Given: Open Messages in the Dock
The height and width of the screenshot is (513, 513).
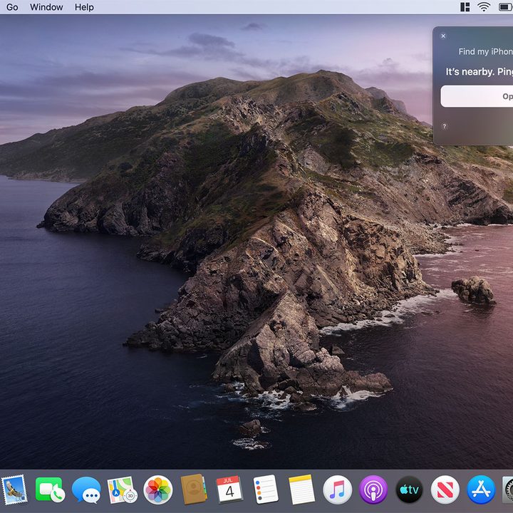Looking at the screenshot, I should point(86,489).
